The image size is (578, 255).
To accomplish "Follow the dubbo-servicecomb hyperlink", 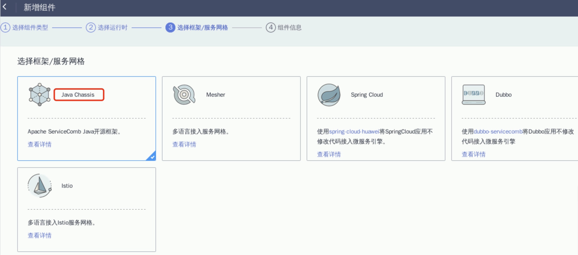I will [x=498, y=131].
